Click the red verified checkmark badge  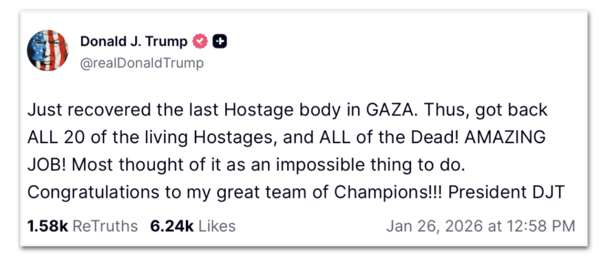(200, 42)
